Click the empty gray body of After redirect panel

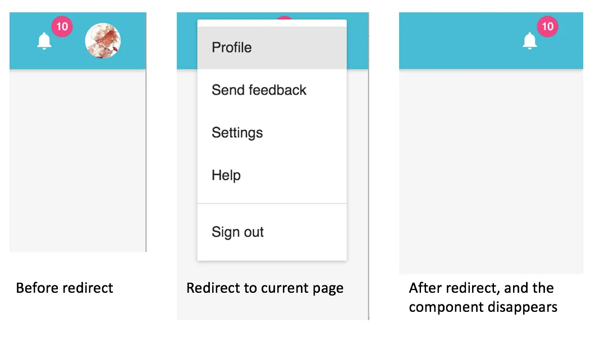[491, 174]
